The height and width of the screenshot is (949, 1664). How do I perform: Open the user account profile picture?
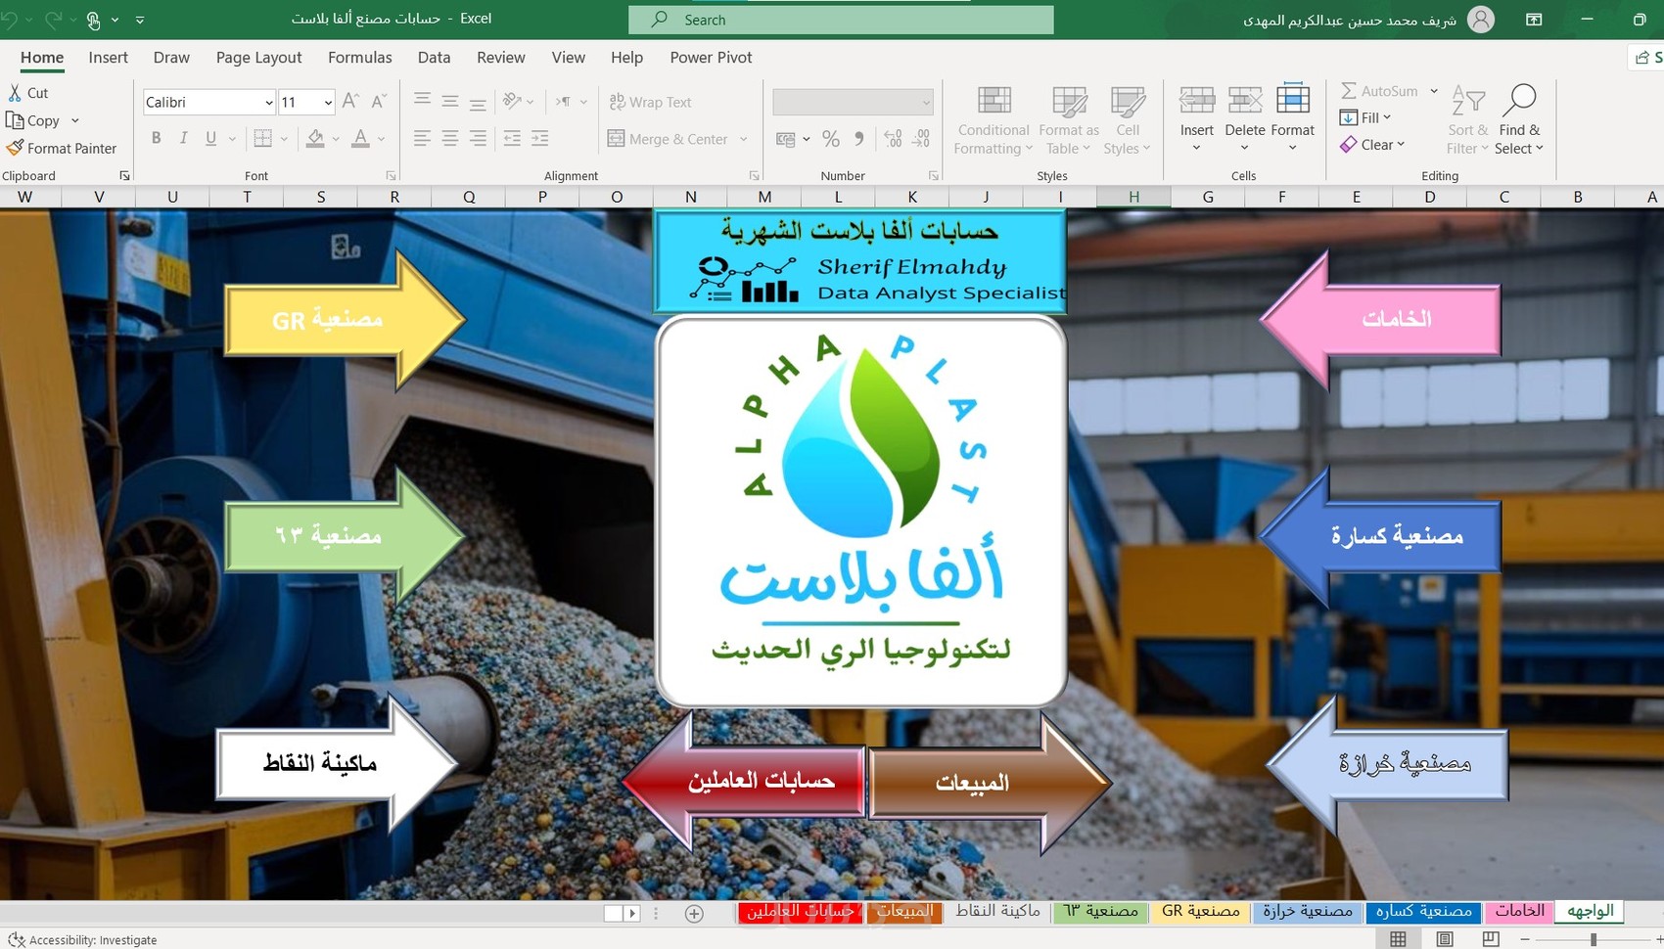(x=1481, y=20)
